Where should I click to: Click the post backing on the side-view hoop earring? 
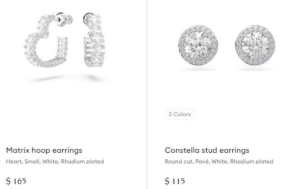tap(87, 19)
